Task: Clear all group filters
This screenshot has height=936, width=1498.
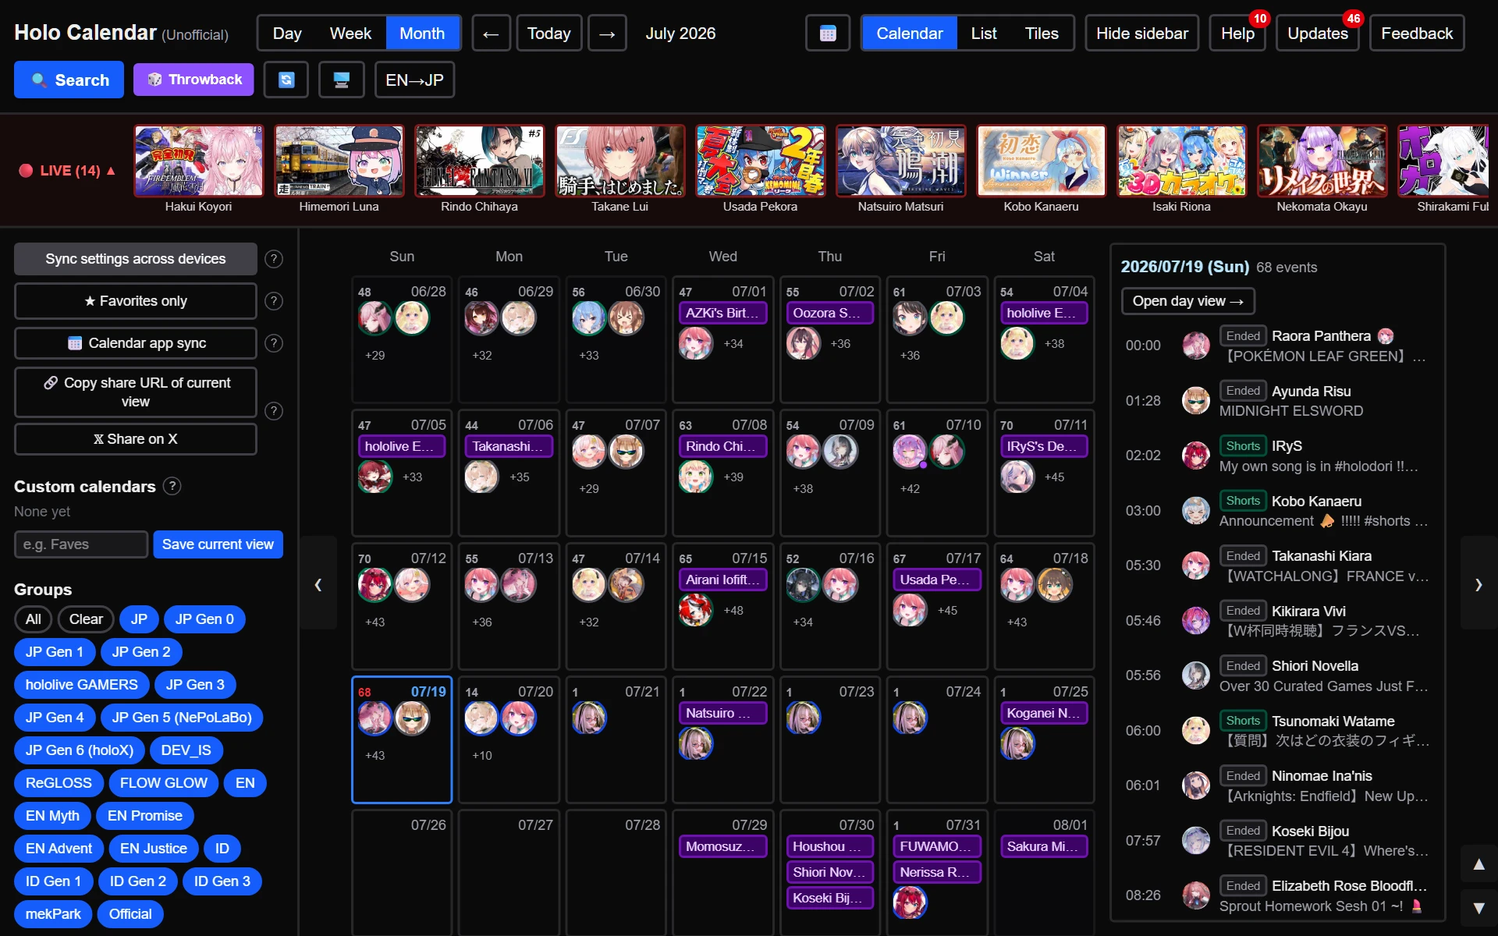Action: click(x=86, y=619)
